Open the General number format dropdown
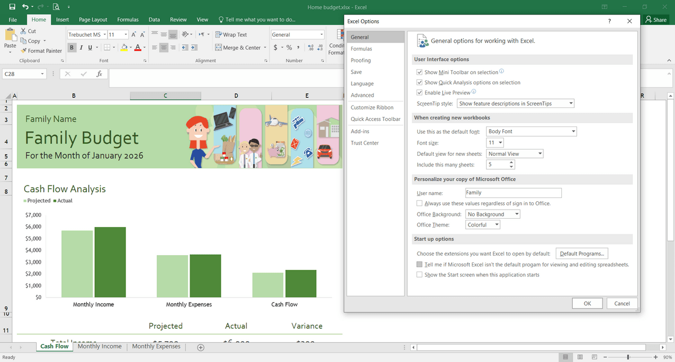Viewport: 675px width, 362px height. click(321, 35)
